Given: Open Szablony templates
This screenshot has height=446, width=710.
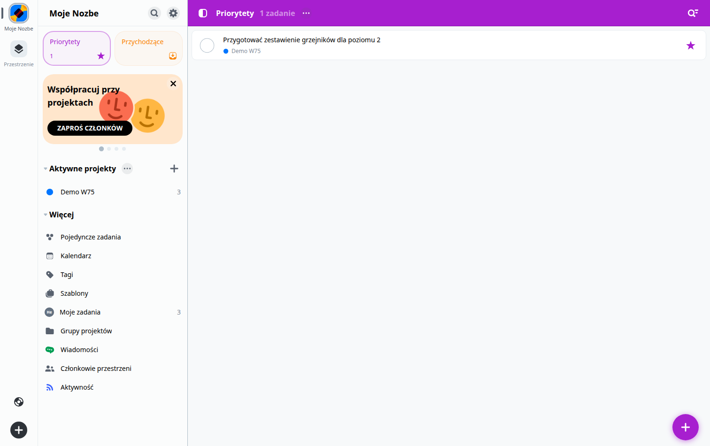Looking at the screenshot, I should 113,293.
